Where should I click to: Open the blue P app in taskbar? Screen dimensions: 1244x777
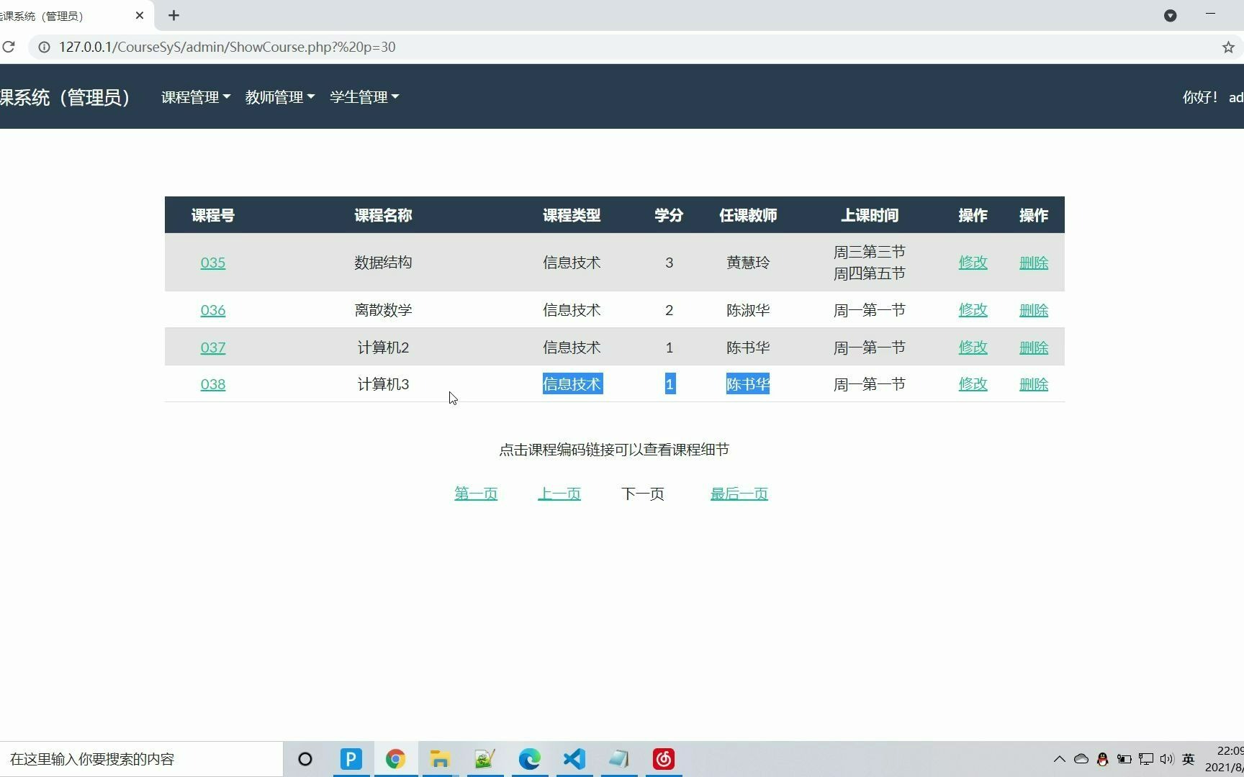click(351, 759)
